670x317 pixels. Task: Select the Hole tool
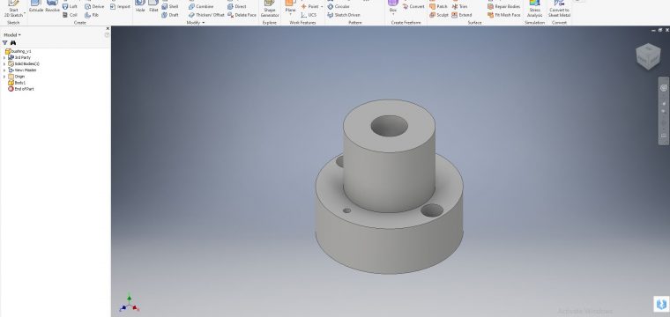pyautogui.click(x=140, y=6)
